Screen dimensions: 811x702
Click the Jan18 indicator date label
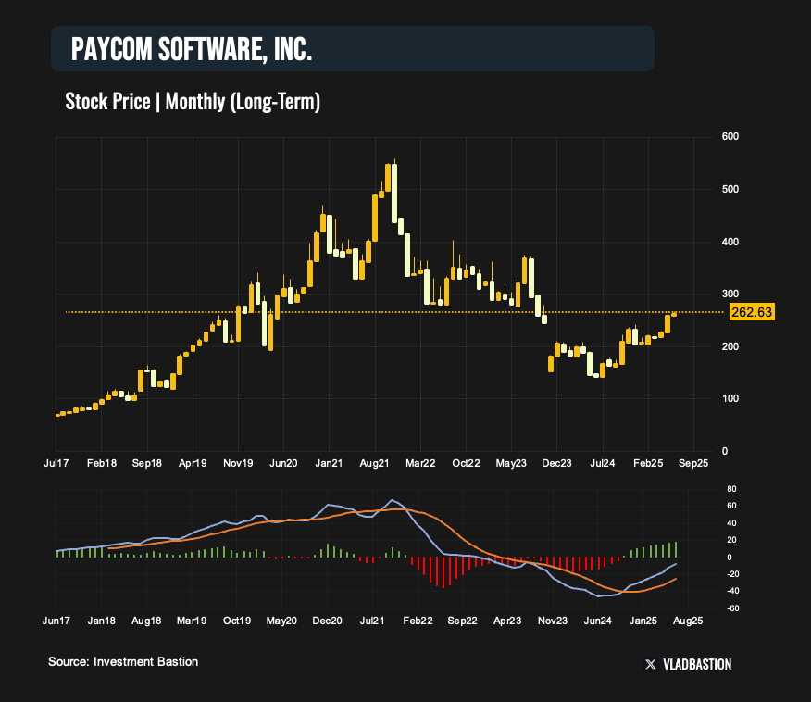(102, 621)
